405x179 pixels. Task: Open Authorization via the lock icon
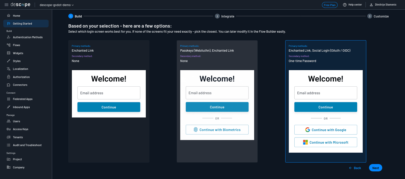tap(9, 77)
